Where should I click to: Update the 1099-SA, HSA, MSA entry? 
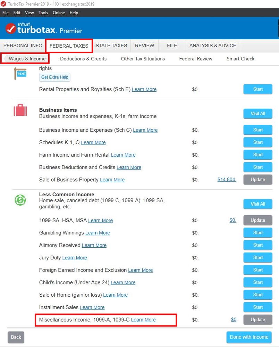[x=258, y=220]
